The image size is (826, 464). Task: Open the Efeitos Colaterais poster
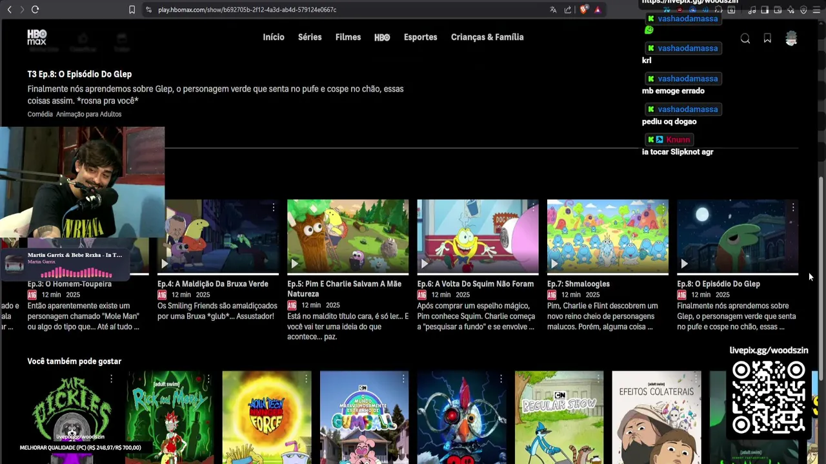[656, 418]
